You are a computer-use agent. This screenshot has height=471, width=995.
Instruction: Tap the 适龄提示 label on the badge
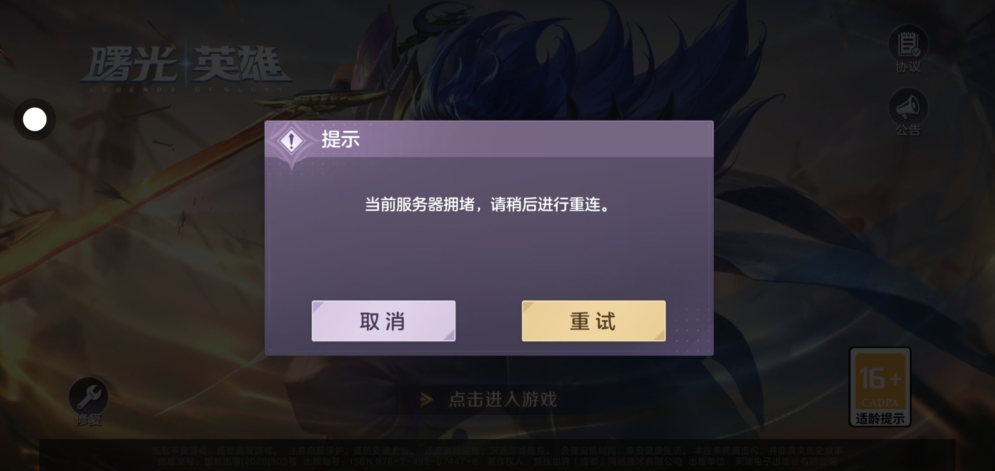[880, 419]
